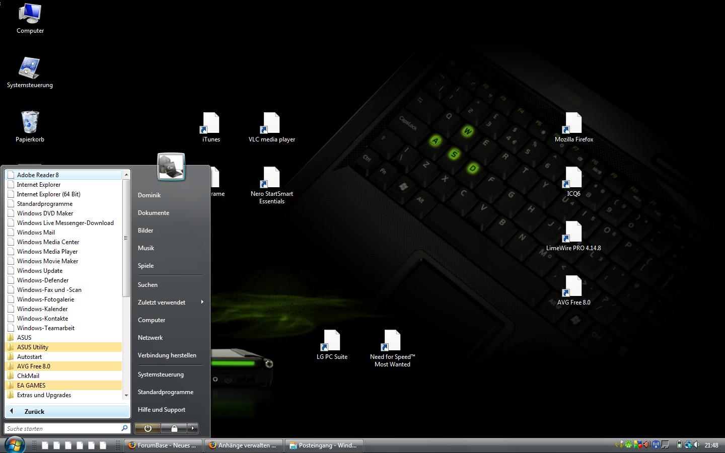Launch the Mozilla Firefox desktop shortcut

[573, 127]
